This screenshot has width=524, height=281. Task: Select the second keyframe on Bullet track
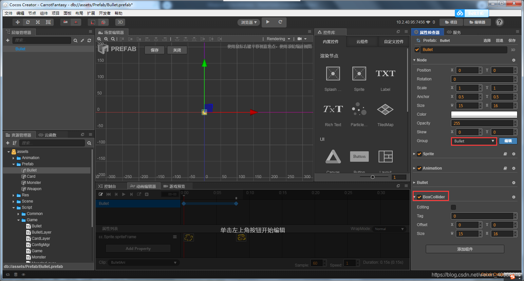coord(236,204)
